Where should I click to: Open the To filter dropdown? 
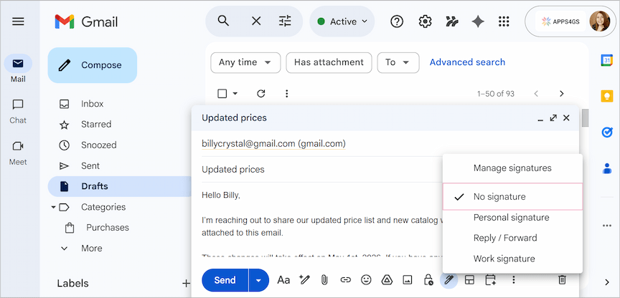click(x=398, y=63)
